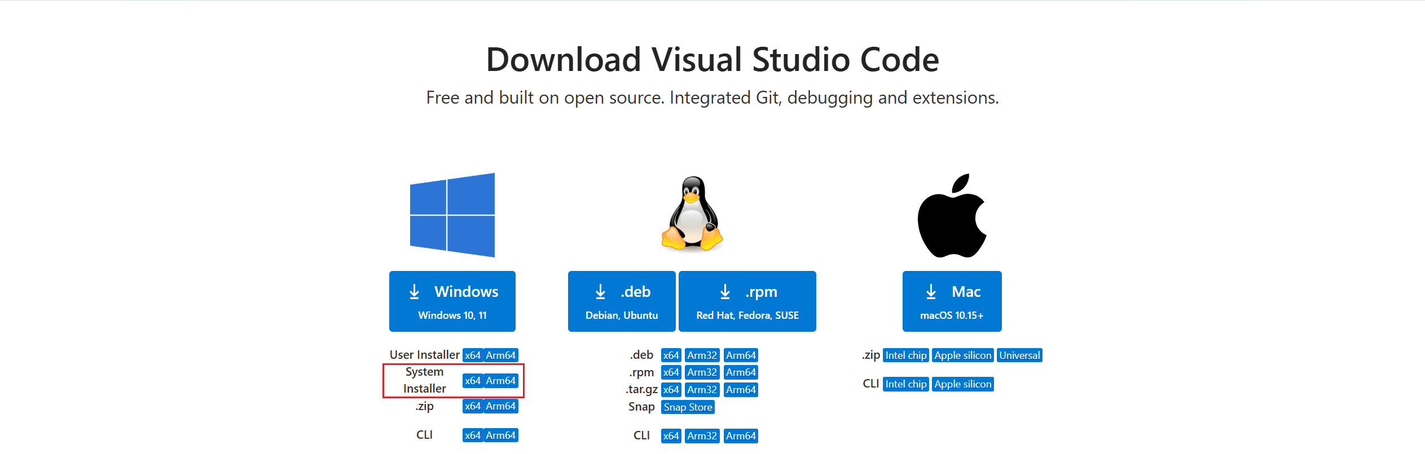1425x454 pixels.
Task: Click the '.deb' row label under Linux
Action: [641, 355]
